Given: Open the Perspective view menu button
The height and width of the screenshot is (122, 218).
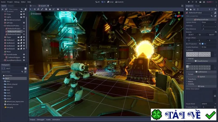Looking at the screenshot, I should (x=36, y=14).
